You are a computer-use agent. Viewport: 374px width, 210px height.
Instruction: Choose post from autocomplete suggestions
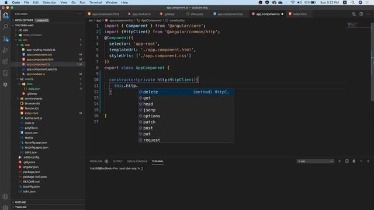186,128
